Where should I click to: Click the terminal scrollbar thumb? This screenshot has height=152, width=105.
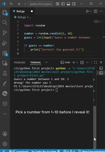point(95,128)
